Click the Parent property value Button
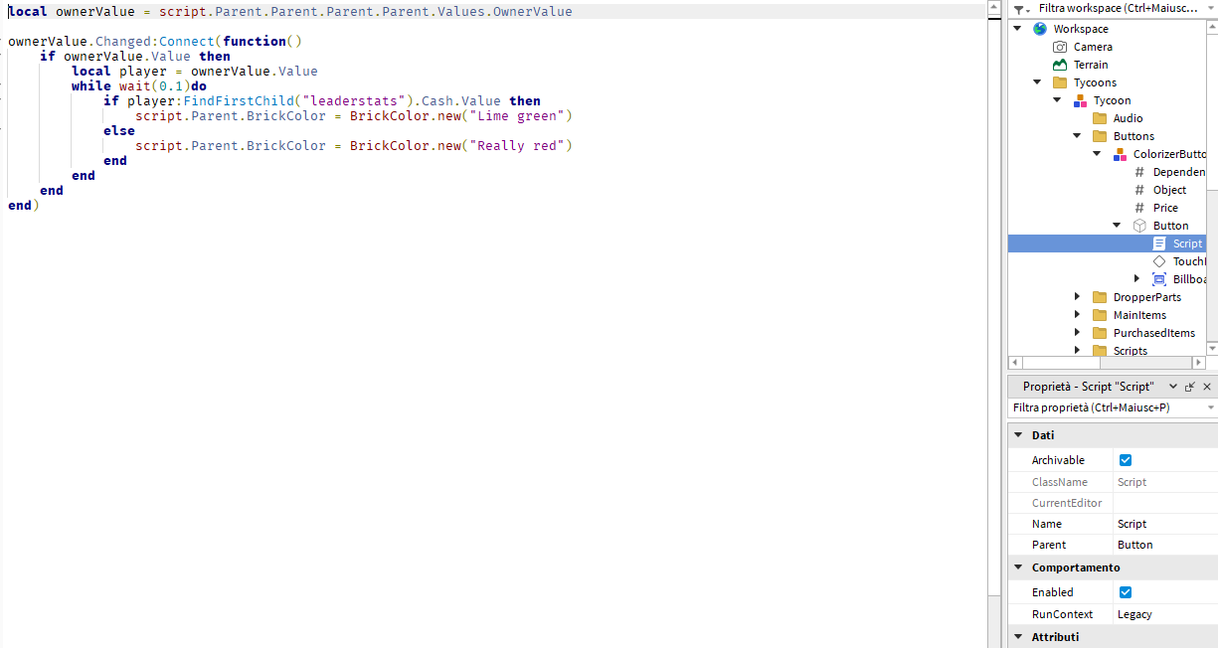 (1165, 545)
